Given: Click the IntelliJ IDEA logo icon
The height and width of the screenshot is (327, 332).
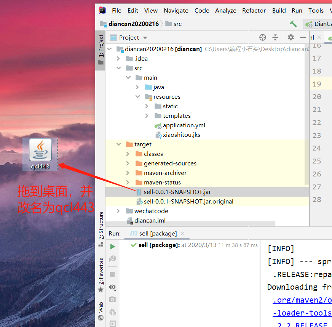Looking at the screenshot, I should [x=102, y=10].
